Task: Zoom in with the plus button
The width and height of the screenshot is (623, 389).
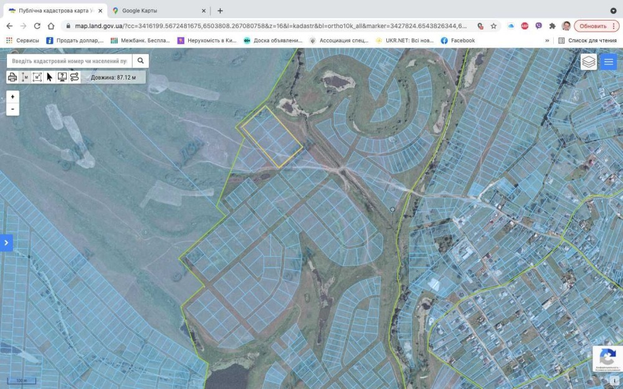Action: (12, 97)
